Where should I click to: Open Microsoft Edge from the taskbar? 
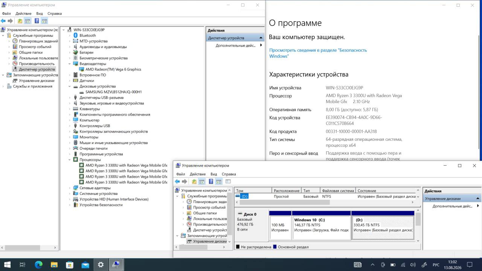tap(38, 265)
